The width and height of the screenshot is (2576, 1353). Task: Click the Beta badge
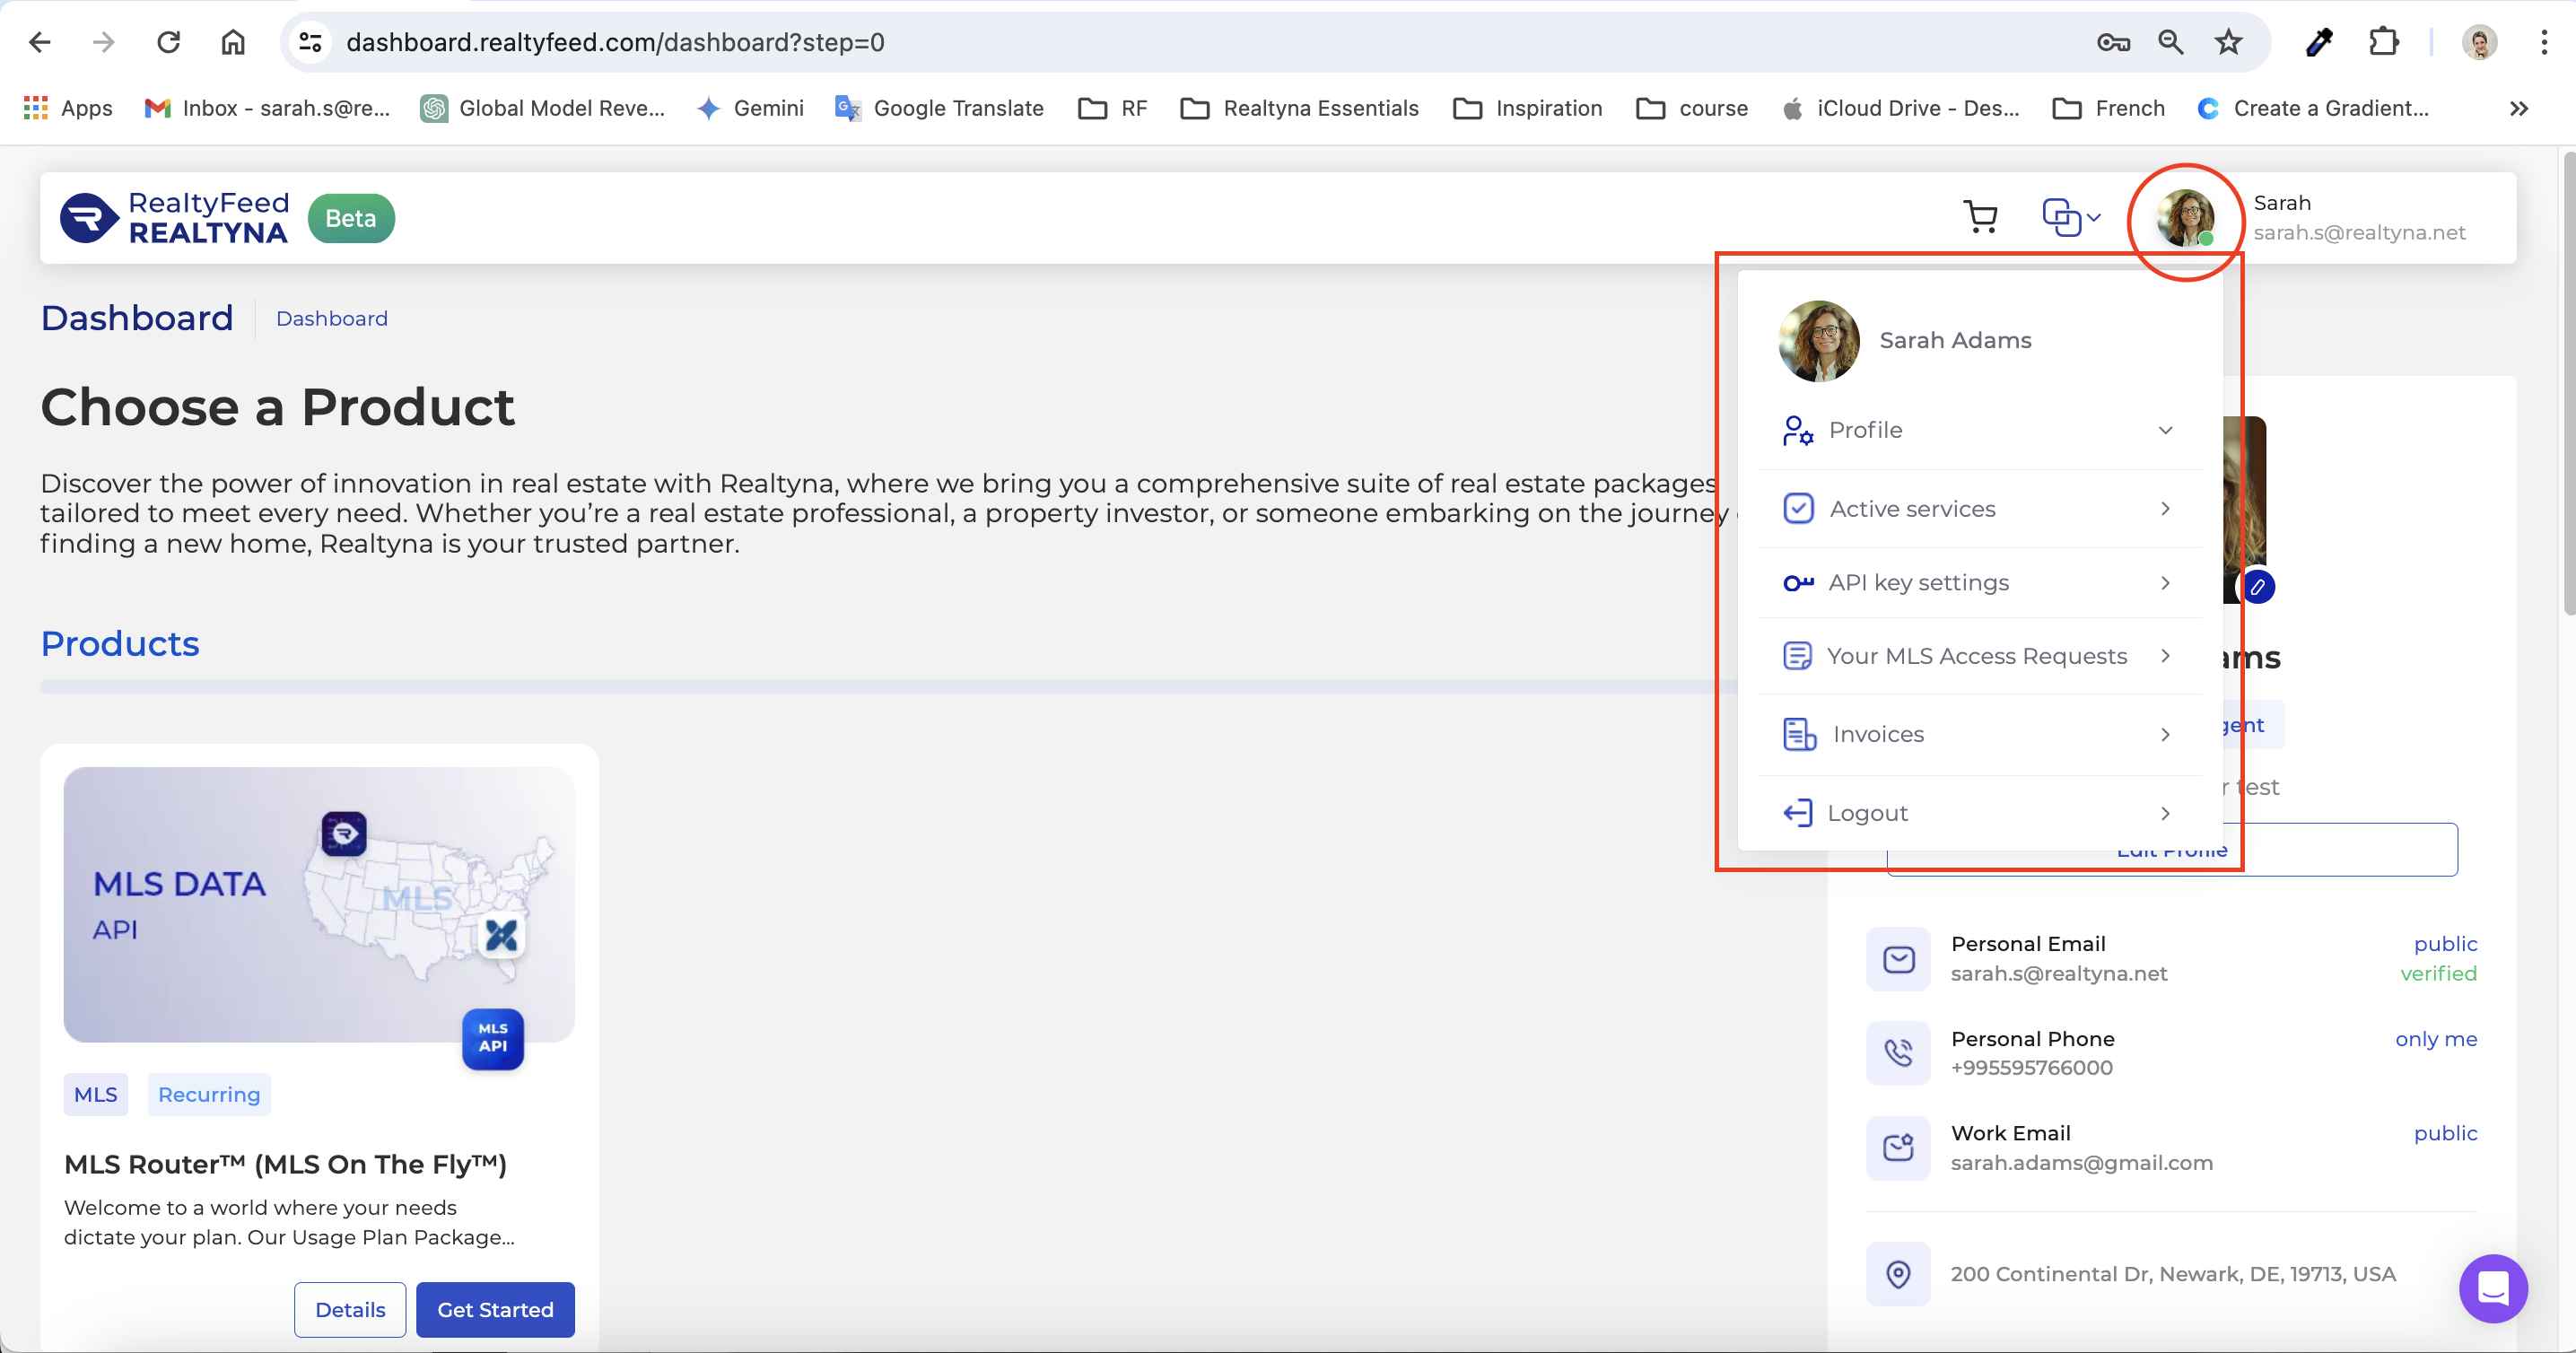(351, 218)
